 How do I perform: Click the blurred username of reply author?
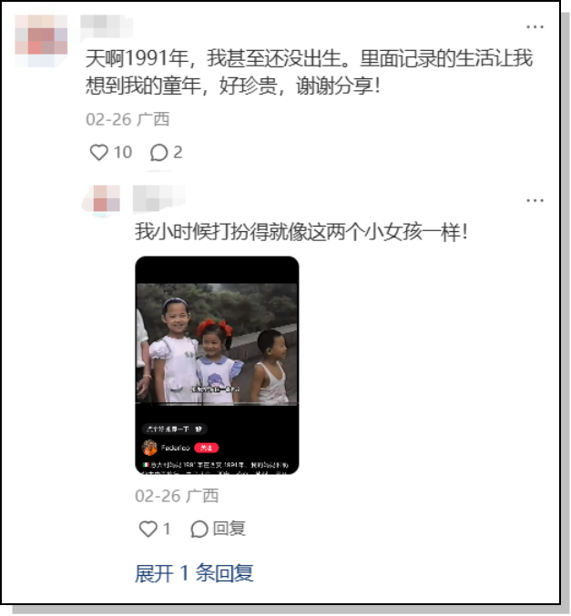click(158, 198)
